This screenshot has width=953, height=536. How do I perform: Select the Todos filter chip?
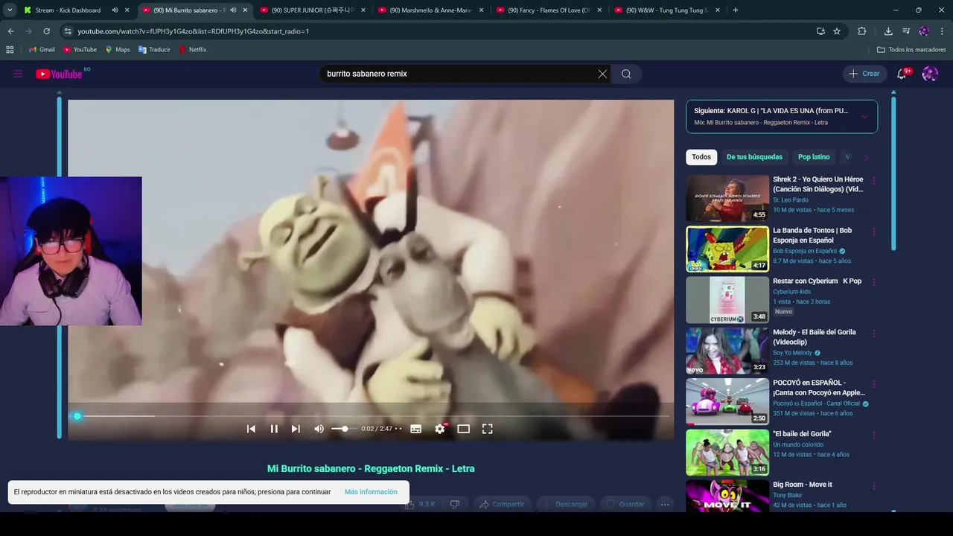(701, 157)
